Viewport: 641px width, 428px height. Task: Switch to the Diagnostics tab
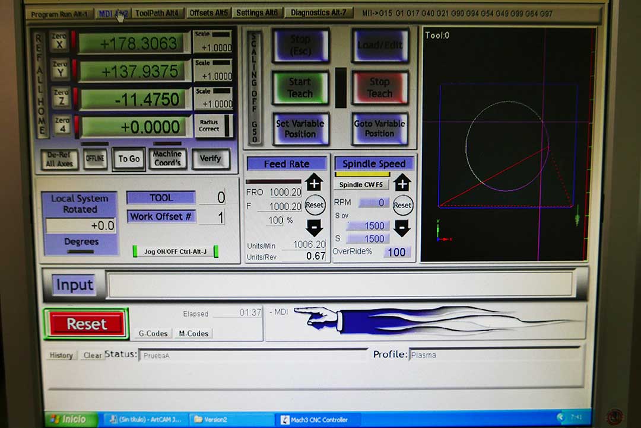click(x=318, y=12)
